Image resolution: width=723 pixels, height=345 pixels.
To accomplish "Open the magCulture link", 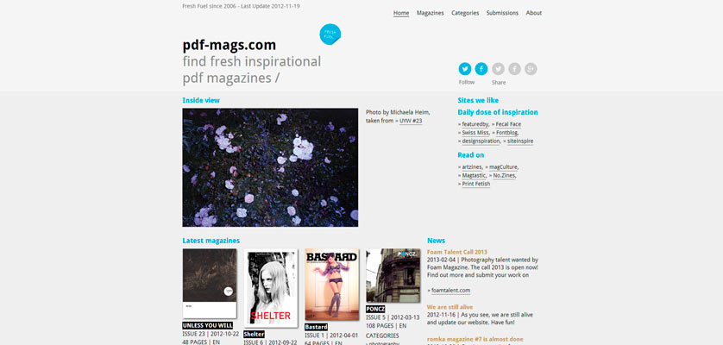I will tap(504, 167).
